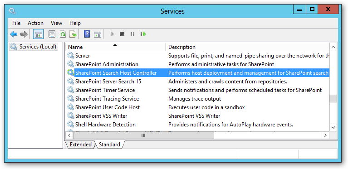Click gear icon of Server service

point(71,56)
